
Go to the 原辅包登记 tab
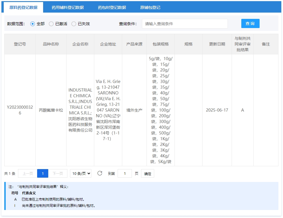point(150,7)
